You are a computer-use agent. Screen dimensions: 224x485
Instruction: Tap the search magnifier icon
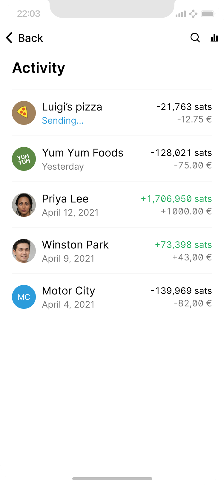(195, 38)
